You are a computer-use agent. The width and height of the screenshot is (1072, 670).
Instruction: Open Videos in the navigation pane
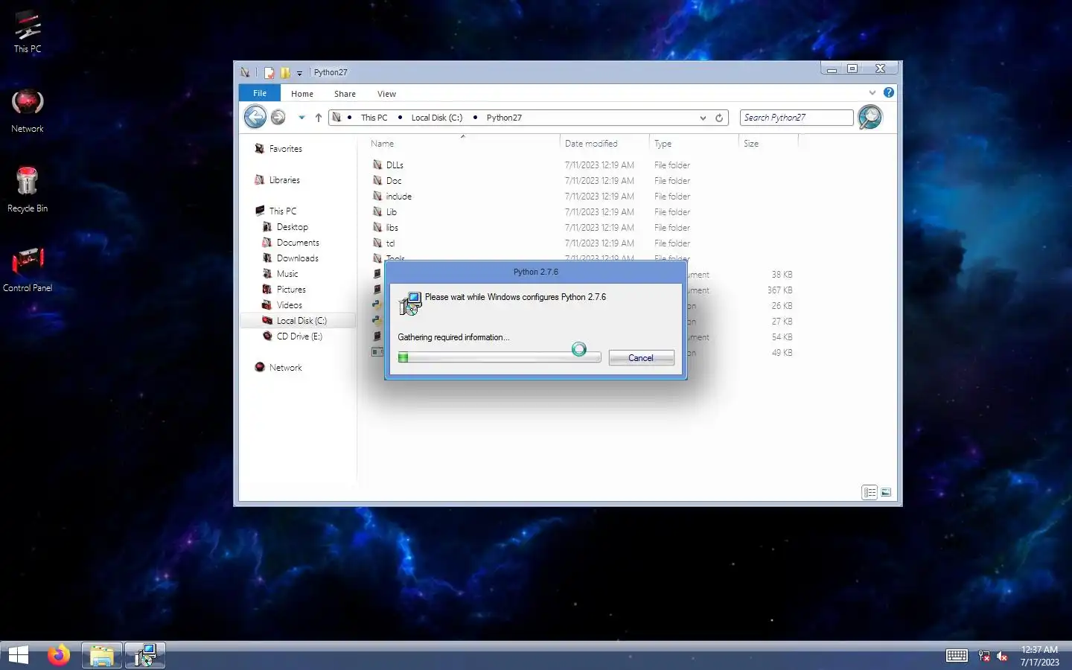tap(289, 305)
